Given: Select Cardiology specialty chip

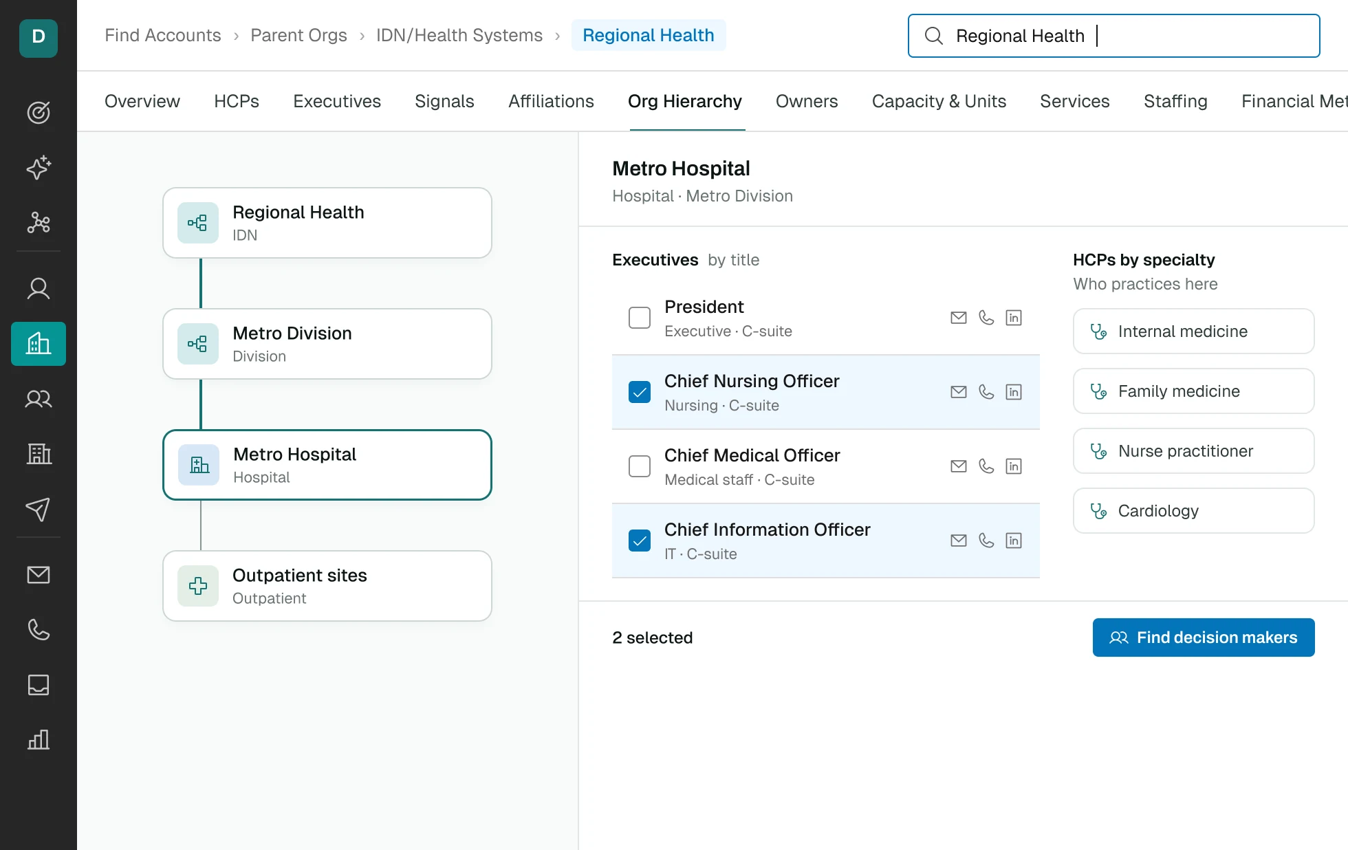Looking at the screenshot, I should (x=1194, y=511).
